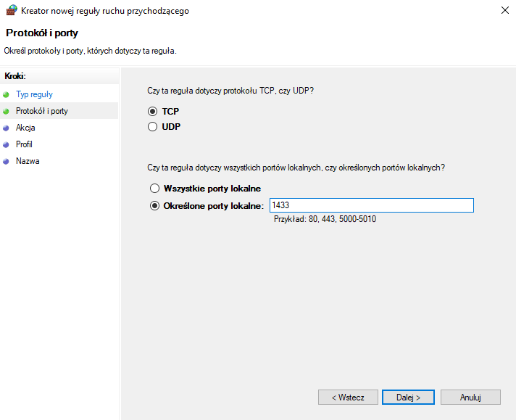Click the < Wstecz button
Image resolution: width=516 pixels, height=420 pixels.
click(x=348, y=398)
